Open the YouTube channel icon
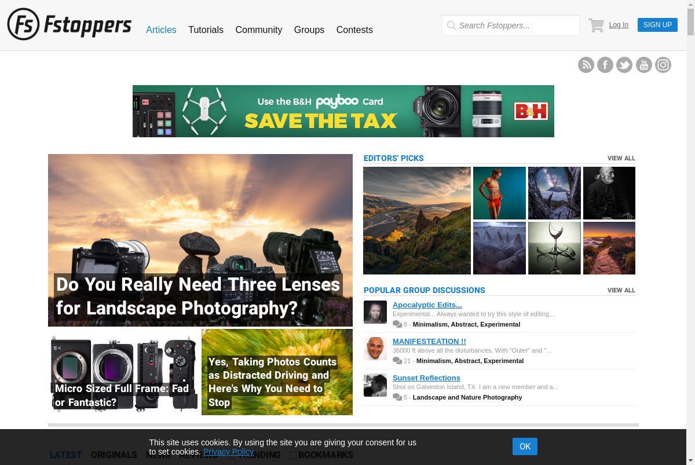The image size is (695, 465). click(x=644, y=65)
